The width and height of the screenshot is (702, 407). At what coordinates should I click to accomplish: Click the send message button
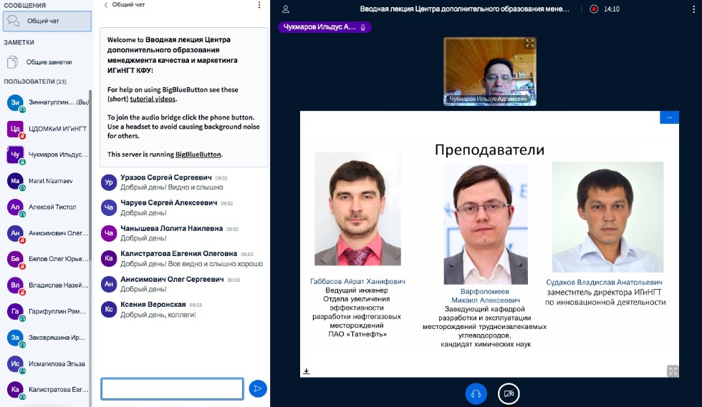pyautogui.click(x=258, y=388)
